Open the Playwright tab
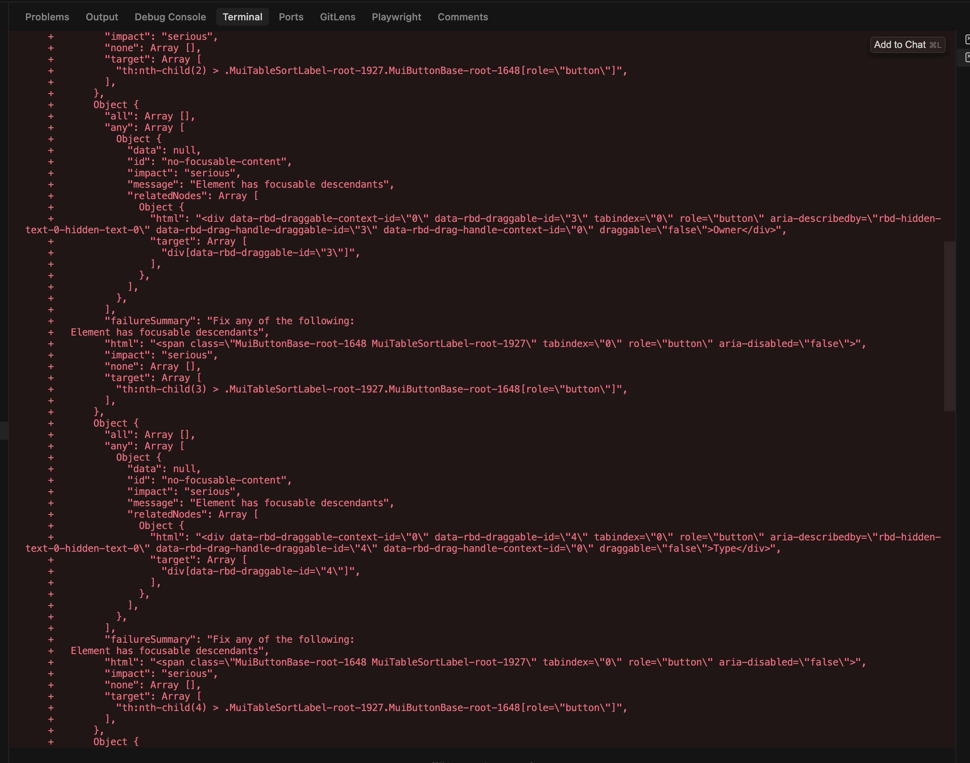970x763 pixels. [396, 17]
